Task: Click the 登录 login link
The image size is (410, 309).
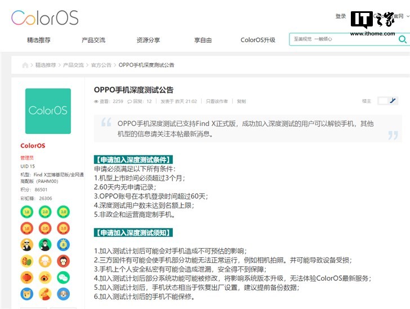Action: click(341, 16)
